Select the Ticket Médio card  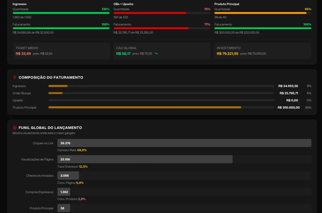tap(61, 51)
